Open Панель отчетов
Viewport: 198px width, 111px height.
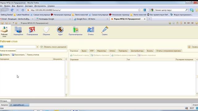(x=33, y=55)
